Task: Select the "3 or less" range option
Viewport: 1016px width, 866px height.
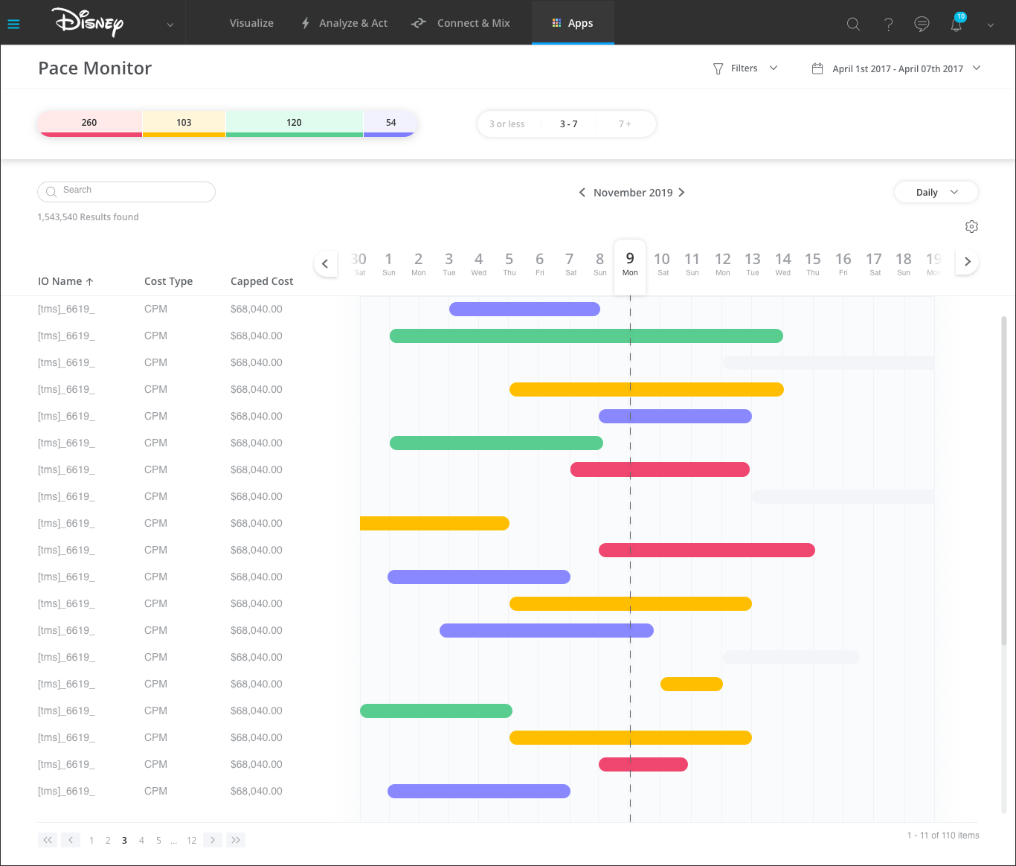Action: [507, 124]
